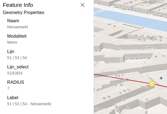
Task: Click house number 19G on the map
Action: point(139,40)
